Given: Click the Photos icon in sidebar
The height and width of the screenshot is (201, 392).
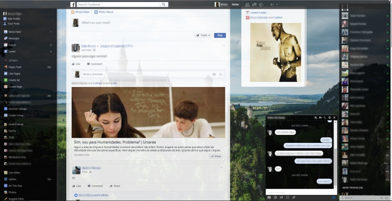Looking at the screenshot, I should (6, 192).
